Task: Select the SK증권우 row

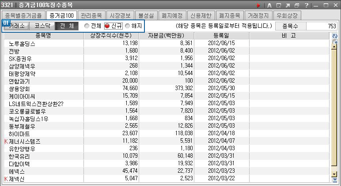Action: pyautogui.click(x=167, y=58)
